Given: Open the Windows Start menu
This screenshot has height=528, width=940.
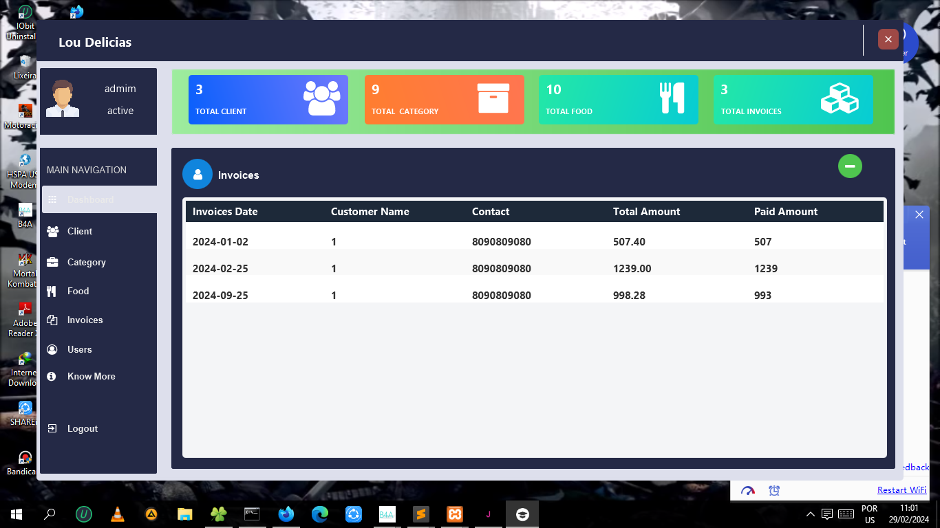Looking at the screenshot, I should (17, 514).
